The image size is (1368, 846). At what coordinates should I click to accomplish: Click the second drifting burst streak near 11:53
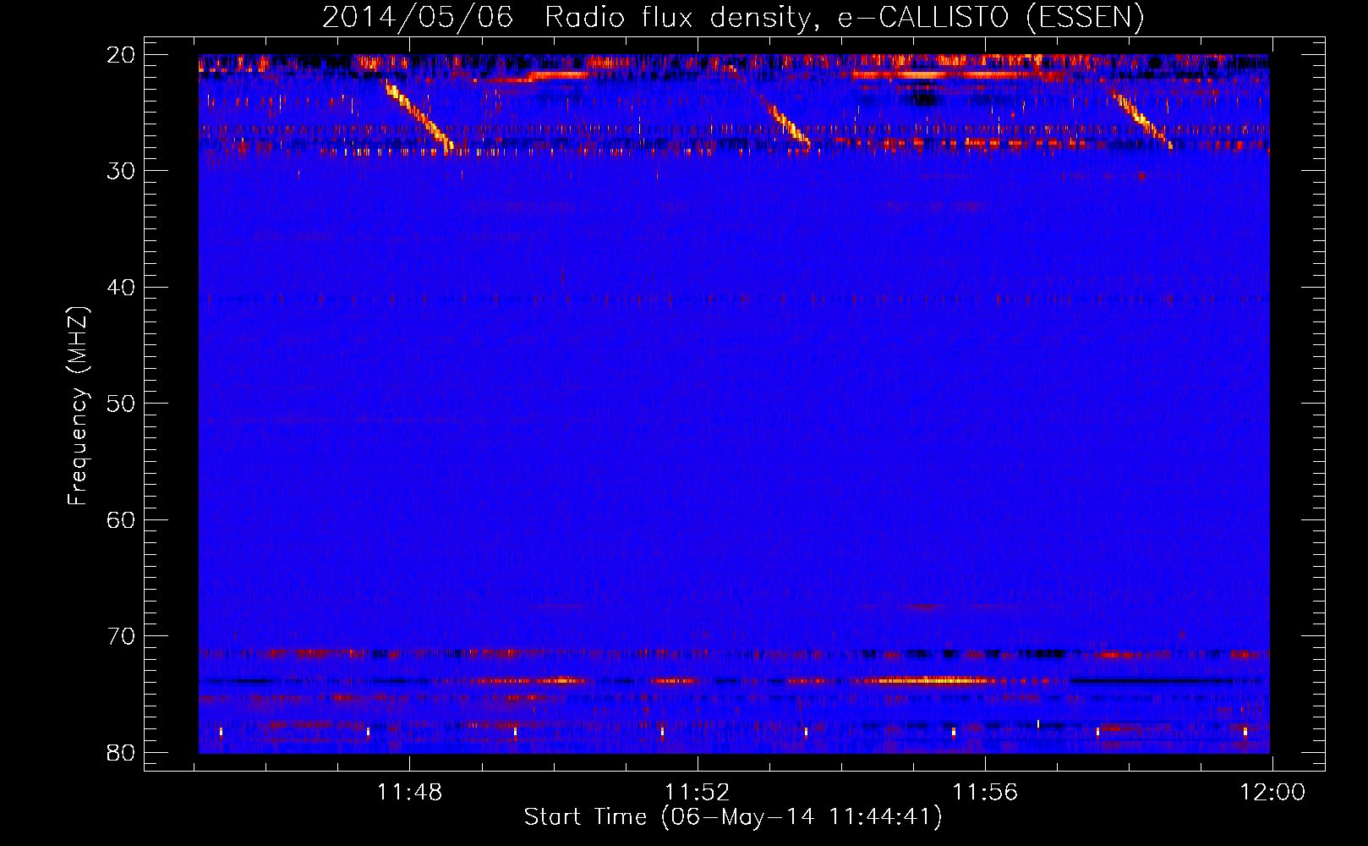point(790,125)
